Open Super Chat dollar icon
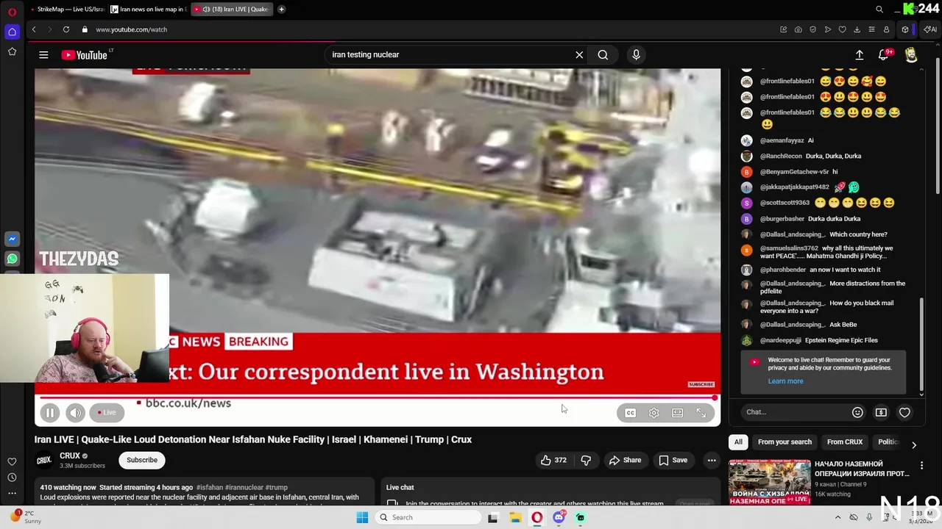The image size is (942, 529). click(881, 412)
